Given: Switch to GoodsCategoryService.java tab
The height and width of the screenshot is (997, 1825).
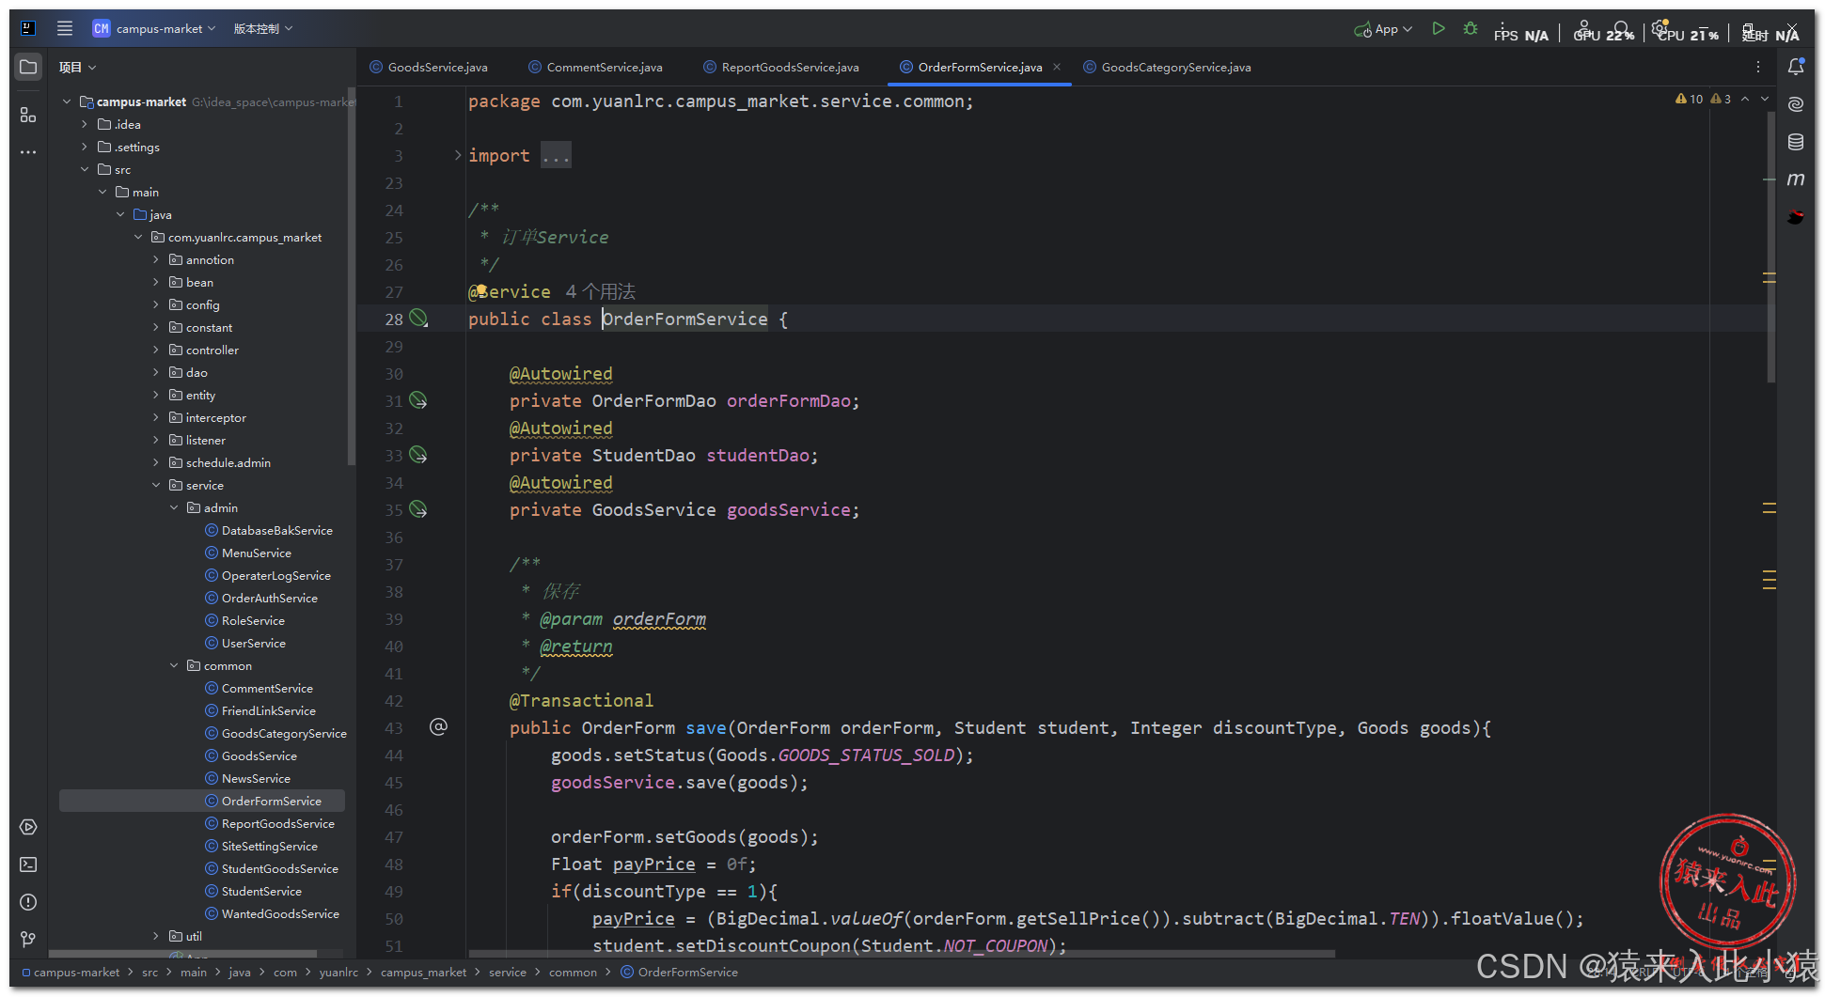Looking at the screenshot, I should click(x=1168, y=67).
